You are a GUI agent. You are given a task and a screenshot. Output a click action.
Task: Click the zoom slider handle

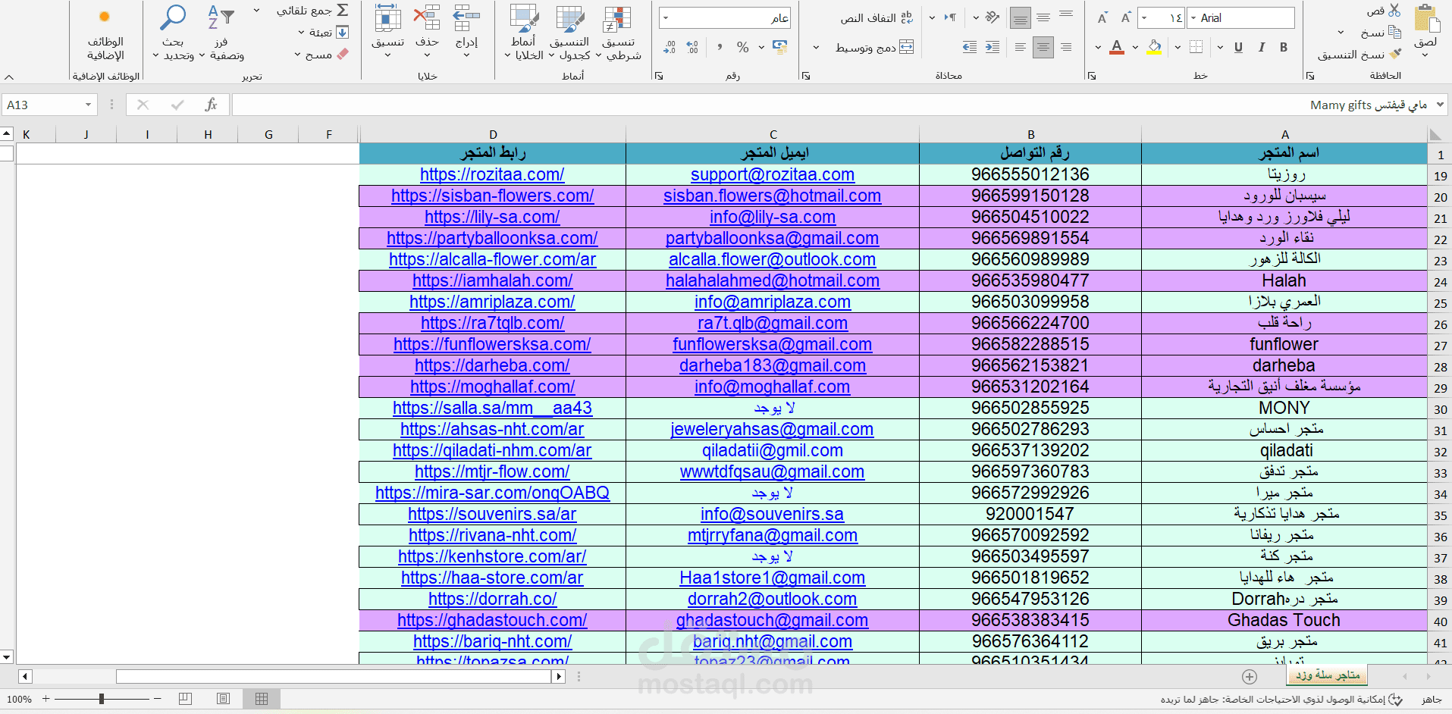coord(102,699)
